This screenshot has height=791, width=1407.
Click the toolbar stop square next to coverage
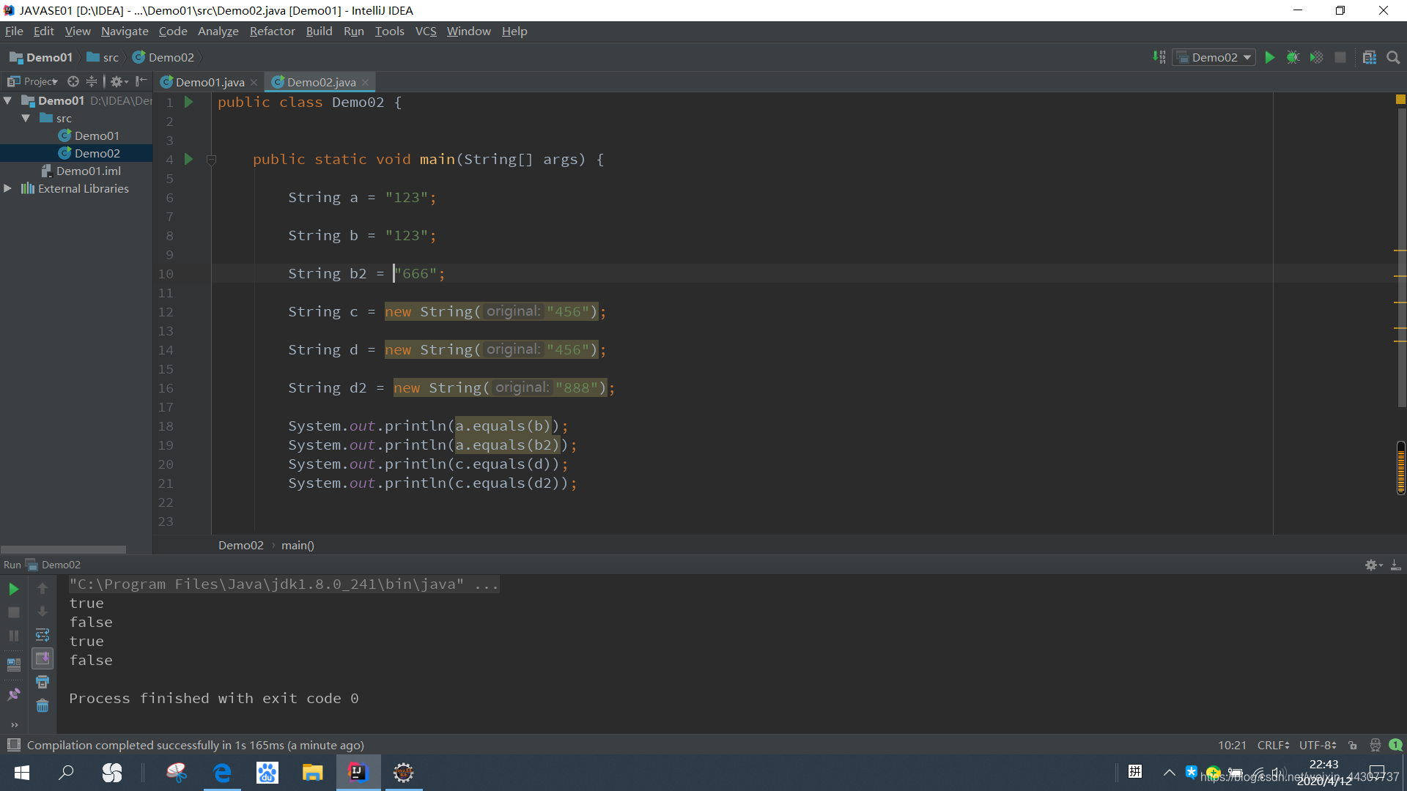click(1340, 57)
